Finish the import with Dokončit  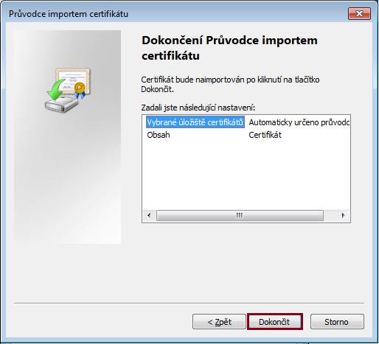pos(275,322)
